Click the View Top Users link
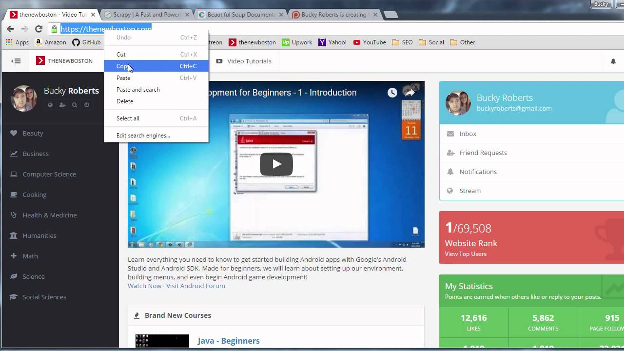624x351 pixels. tap(466, 254)
